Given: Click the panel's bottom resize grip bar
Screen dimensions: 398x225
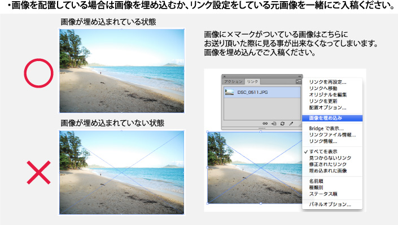Looking at the screenshot, I should click(x=262, y=128).
